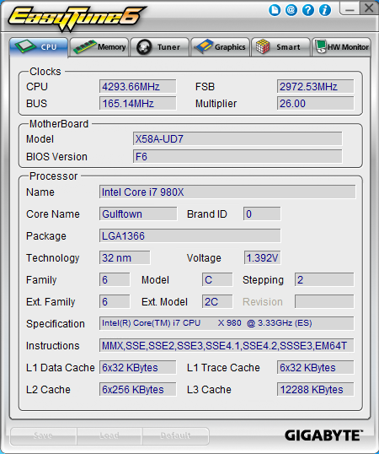
Task: Select the CPU clock value 4293.66MHz
Action: coord(138,87)
